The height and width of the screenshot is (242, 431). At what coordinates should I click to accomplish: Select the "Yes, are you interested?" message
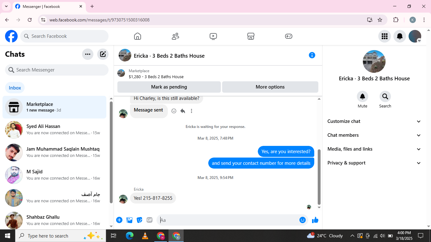click(x=286, y=152)
